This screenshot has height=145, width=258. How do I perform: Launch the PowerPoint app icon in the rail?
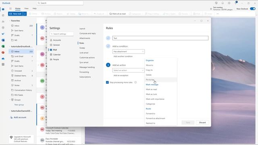tap(3, 52)
